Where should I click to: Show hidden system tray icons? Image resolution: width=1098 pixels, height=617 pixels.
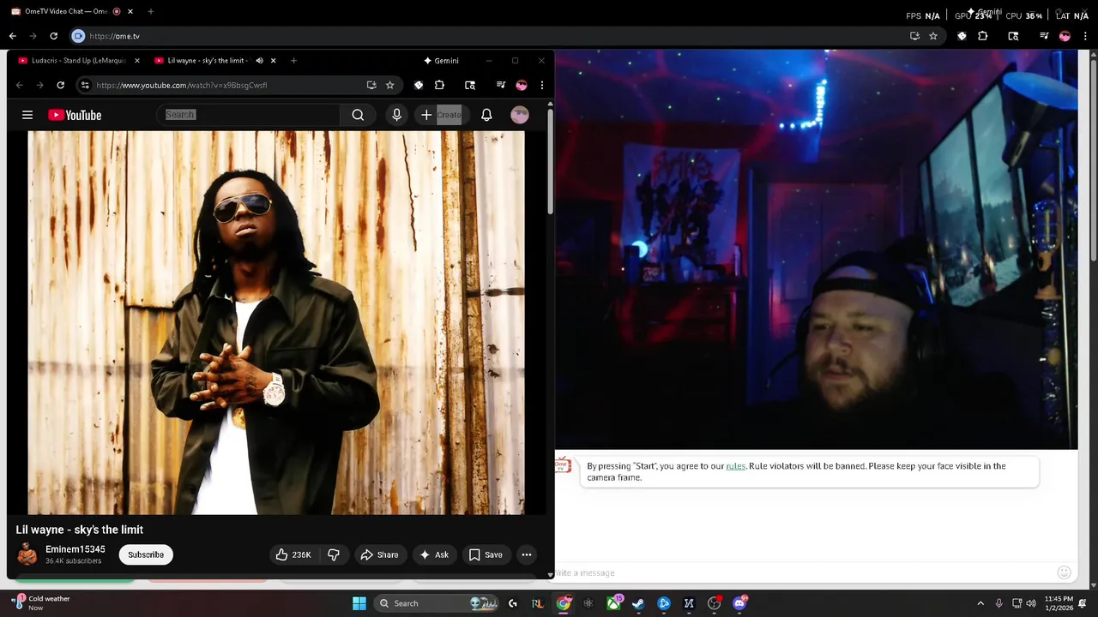[980, 603]
